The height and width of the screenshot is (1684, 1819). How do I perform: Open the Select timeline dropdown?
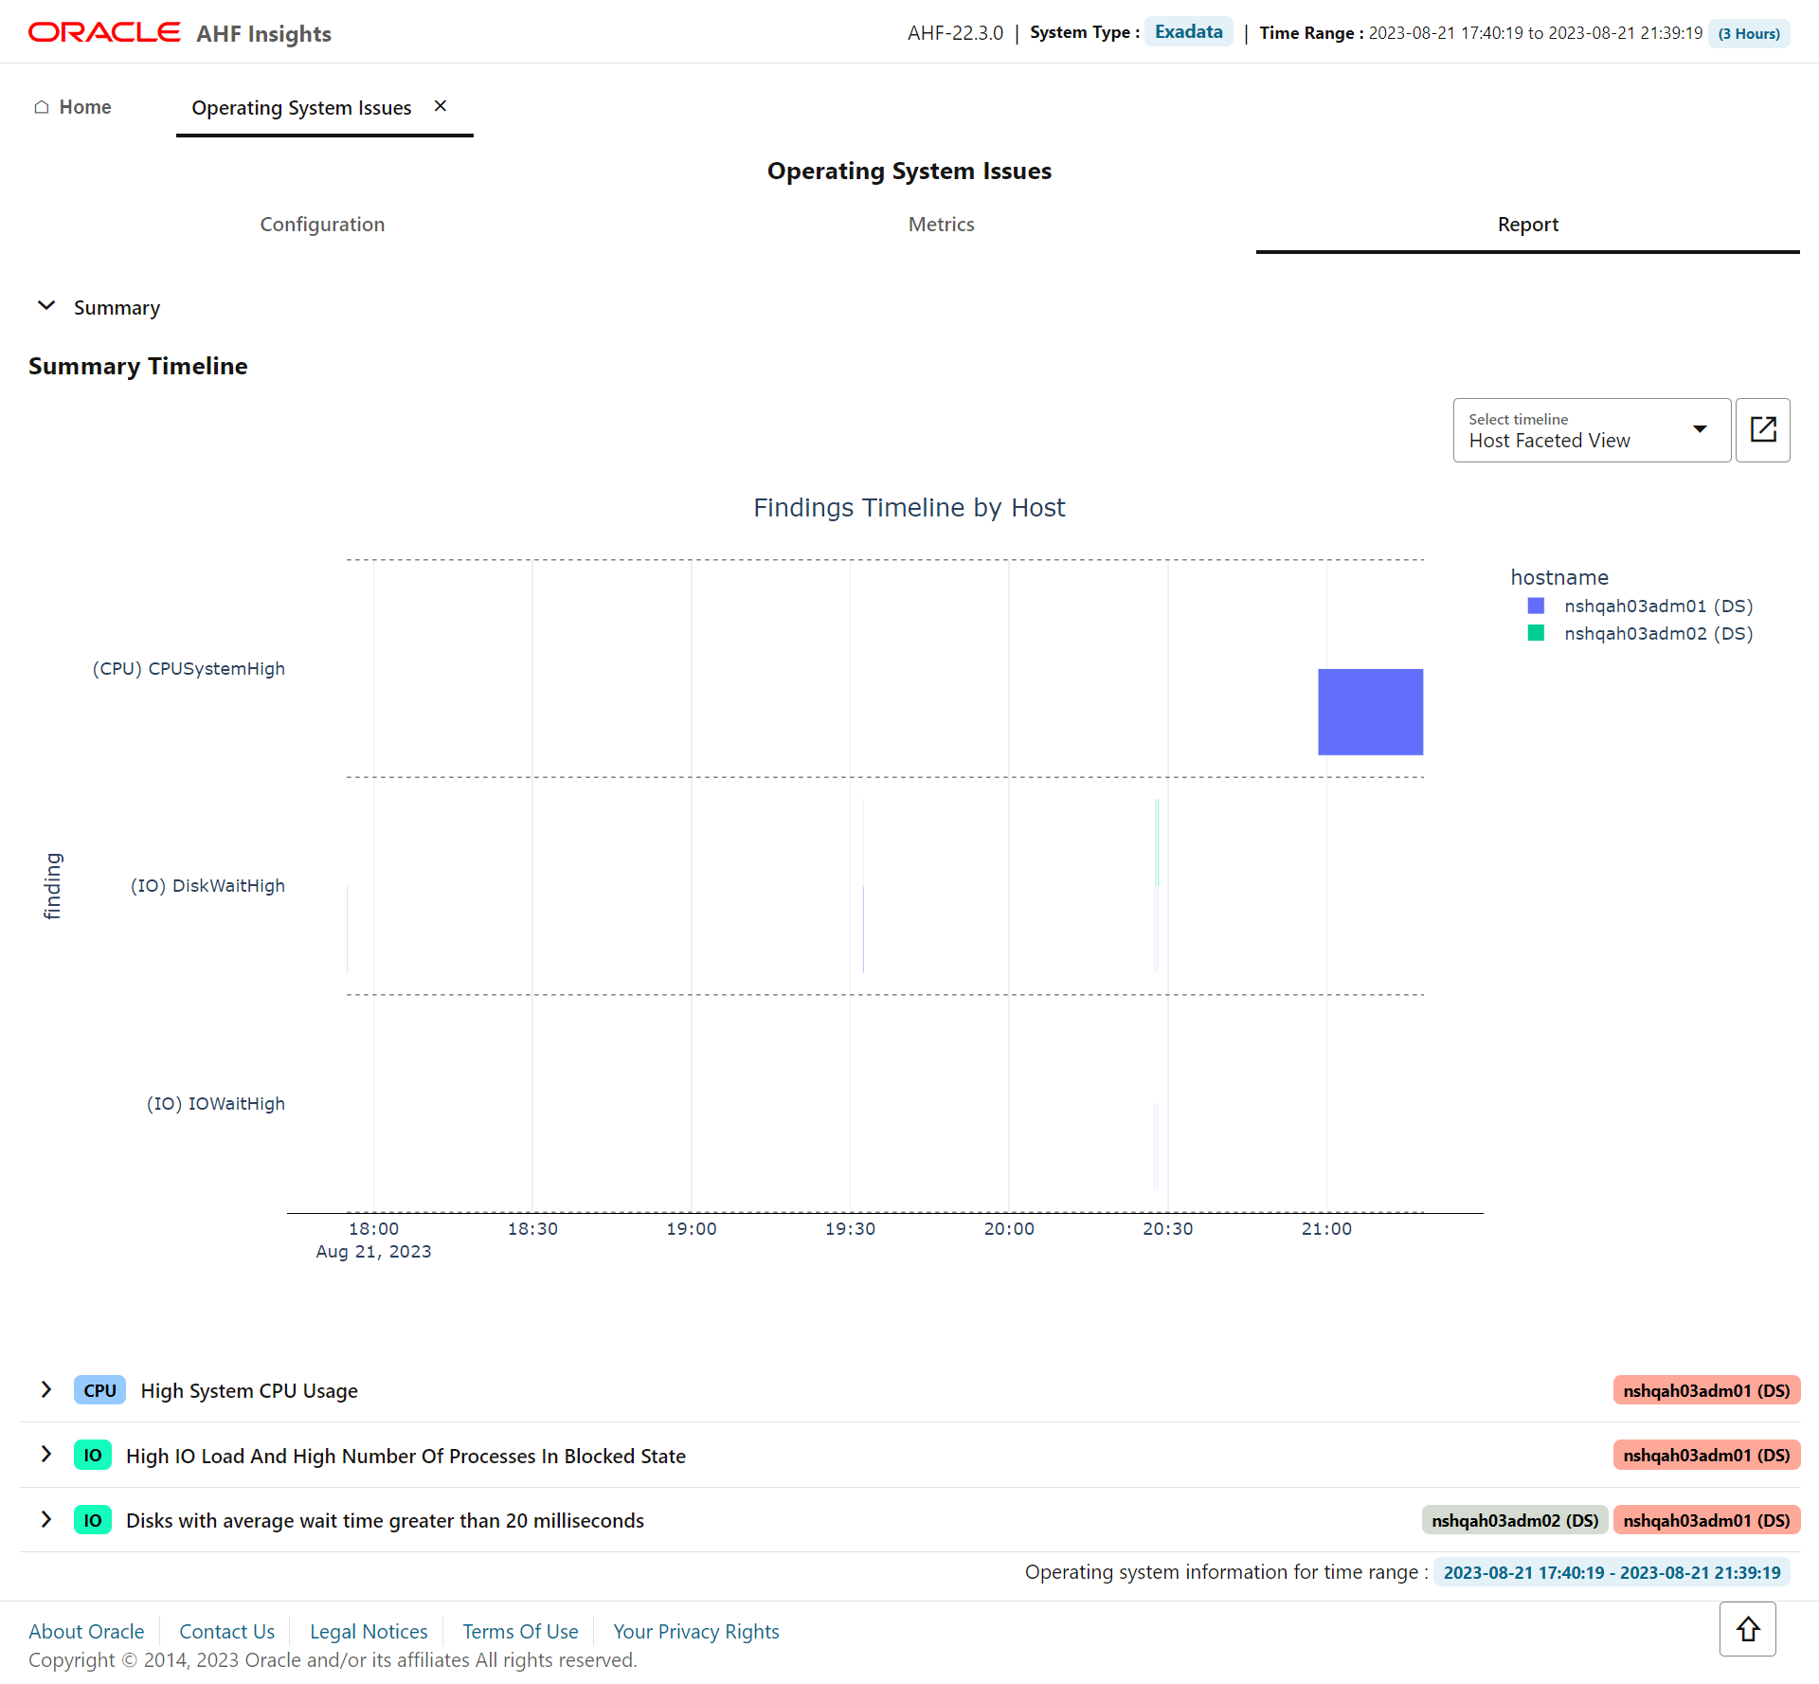[1592, 430]
